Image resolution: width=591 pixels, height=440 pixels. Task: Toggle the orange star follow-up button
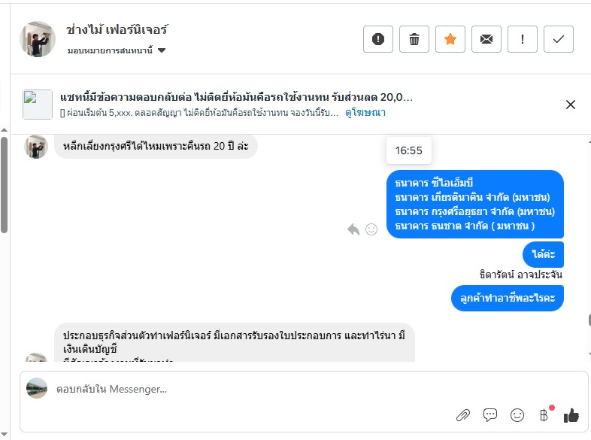(450, 40)
